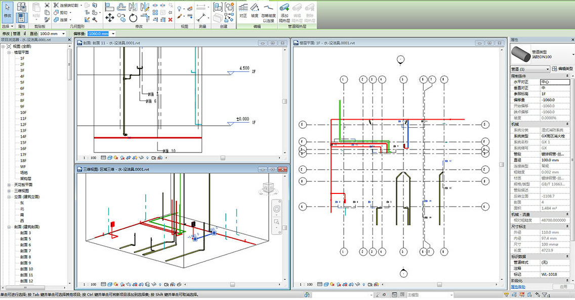The width and height of the screenshot is (575, 300).
Task: Click the 忽略坡度以连接 (Ignore Slope to Connect) tool
Action: click(268, 8)
